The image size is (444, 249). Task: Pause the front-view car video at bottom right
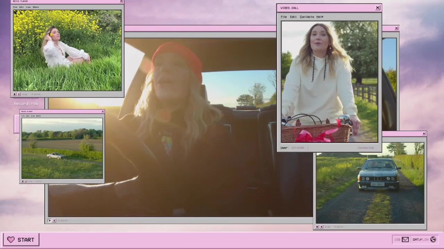click(321, 227)
